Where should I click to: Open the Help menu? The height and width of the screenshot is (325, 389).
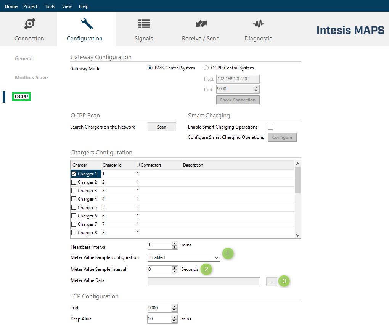pos(84,6)
